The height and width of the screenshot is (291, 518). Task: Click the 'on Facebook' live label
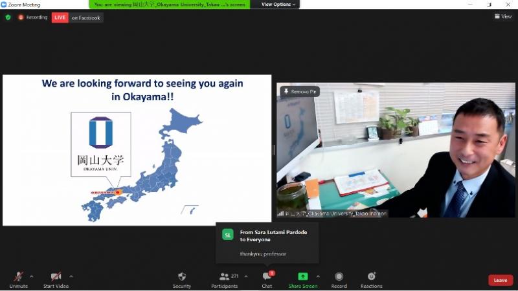click(86, 18)
